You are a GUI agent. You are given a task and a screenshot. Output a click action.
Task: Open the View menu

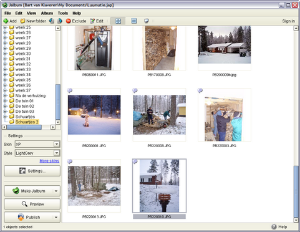pos(31,13)
